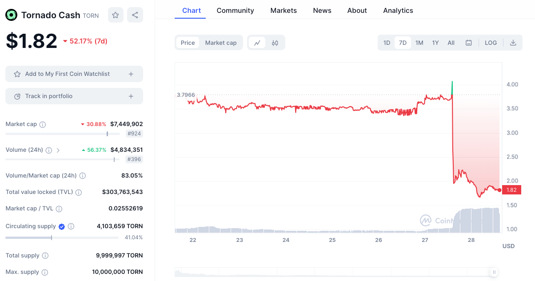Open info icon beside Market cap
Viewport: 535px width, 281px height.
coord(43,125)
